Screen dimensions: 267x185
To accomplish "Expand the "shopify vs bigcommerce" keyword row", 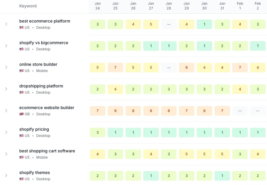I will click(7, 46).
